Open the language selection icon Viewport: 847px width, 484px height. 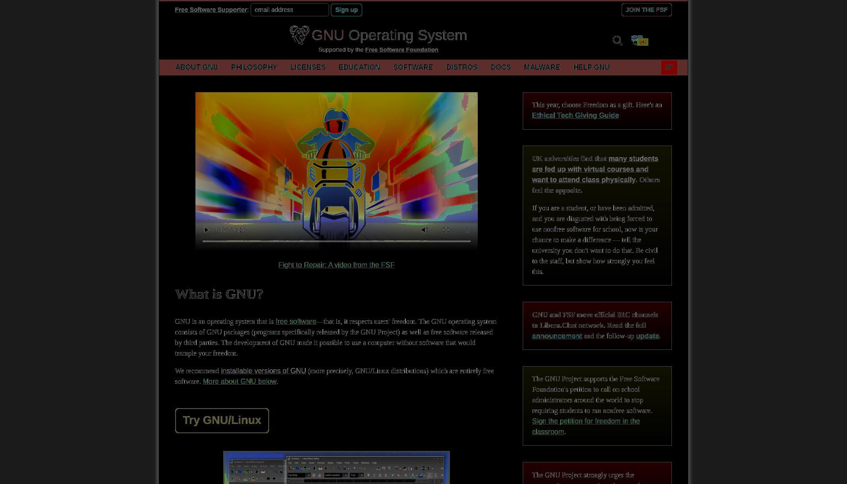[640, 41]
